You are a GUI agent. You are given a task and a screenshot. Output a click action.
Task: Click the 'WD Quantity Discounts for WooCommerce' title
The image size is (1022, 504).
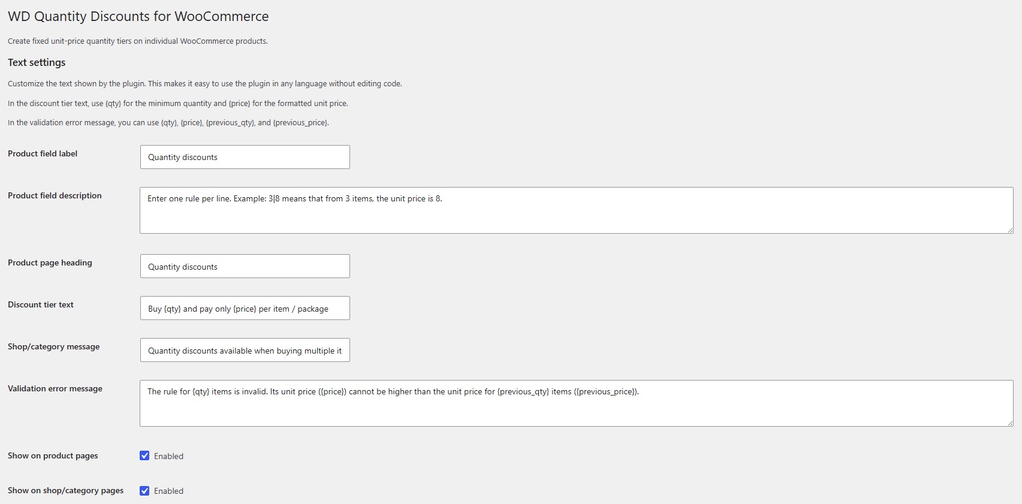click(138, 16)
